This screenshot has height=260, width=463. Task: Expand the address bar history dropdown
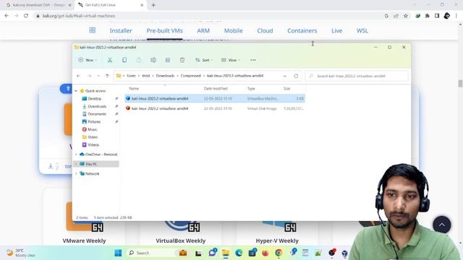284,76
